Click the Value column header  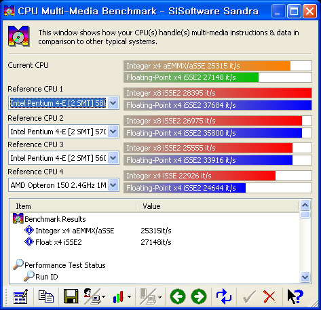[218, 206]
